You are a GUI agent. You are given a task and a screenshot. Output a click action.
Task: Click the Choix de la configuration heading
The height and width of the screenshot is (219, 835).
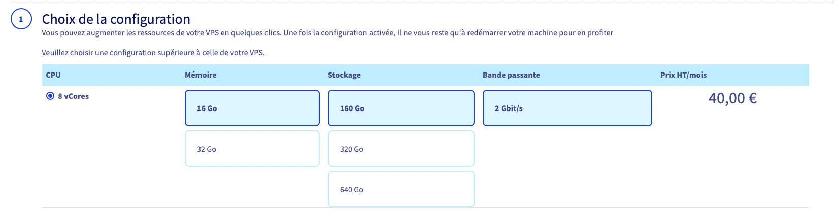tap(116, 19)
